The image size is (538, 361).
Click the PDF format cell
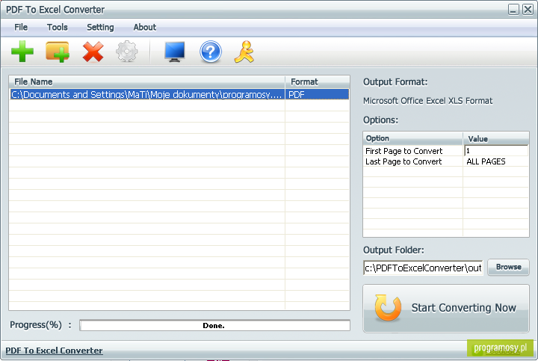coord(317,94)
